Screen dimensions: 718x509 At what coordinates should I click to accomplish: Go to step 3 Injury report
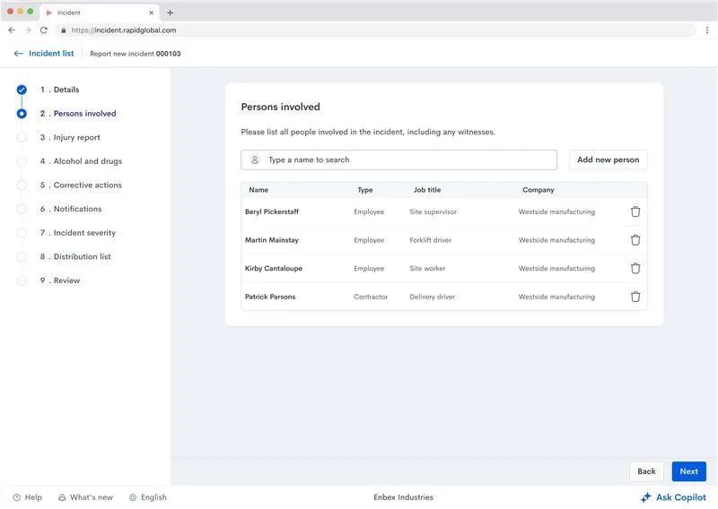coord(70,137)
